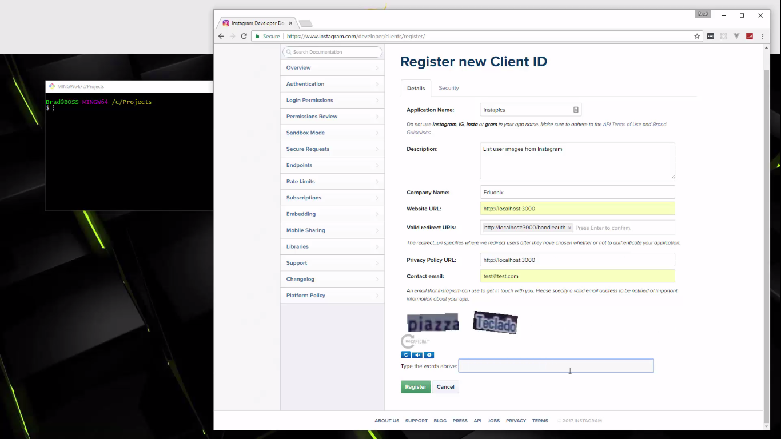781x439 pixels.
Task: Expand the Authentication section
Action: click(332, 84)
